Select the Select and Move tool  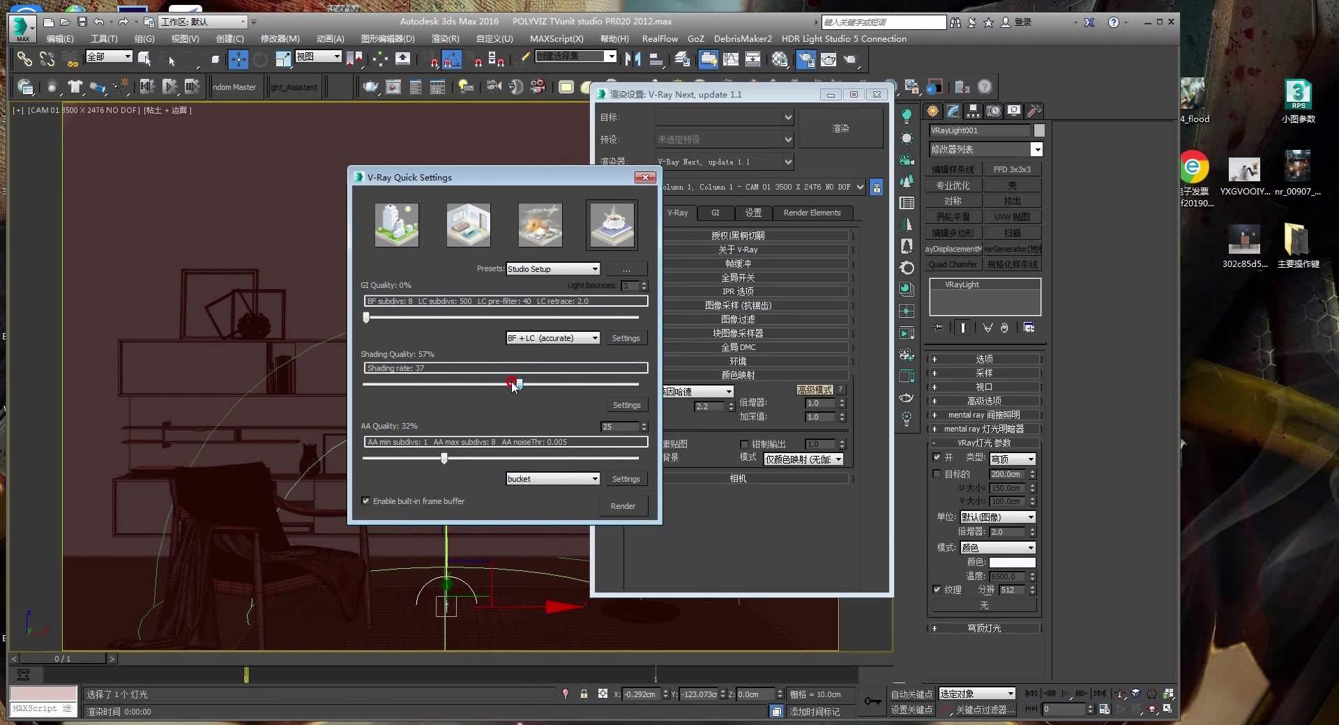[239, 59]
